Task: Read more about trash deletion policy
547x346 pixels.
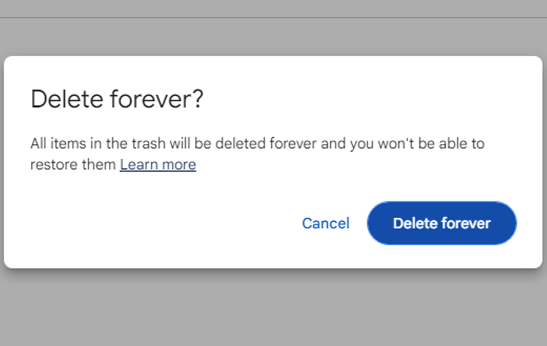Action: coord(158,164)
